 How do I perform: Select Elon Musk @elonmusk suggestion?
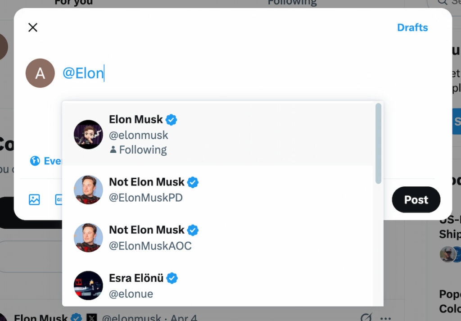click(x=217, y=134)
